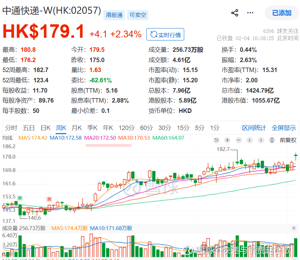Screen dimensions: 300x260
Task: Zoom out chart with minus icon
Action: coord(238,140)
